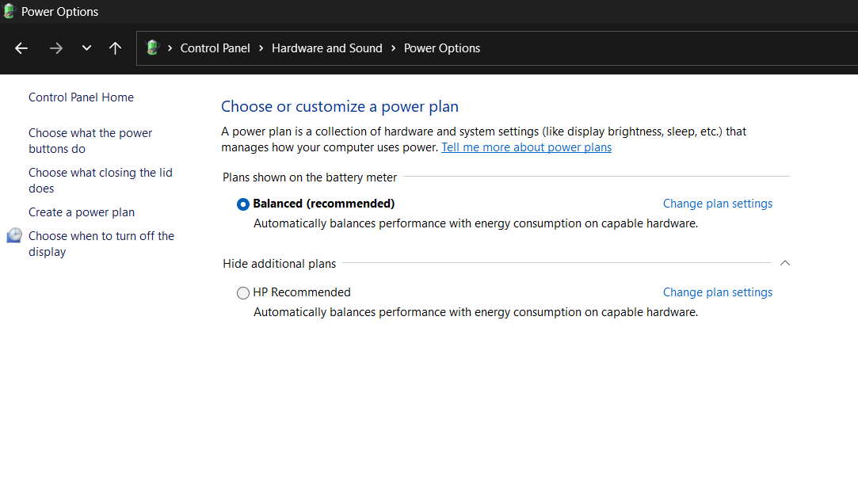Go to Control Panel in the breadcrumb

tap(215, 48)
